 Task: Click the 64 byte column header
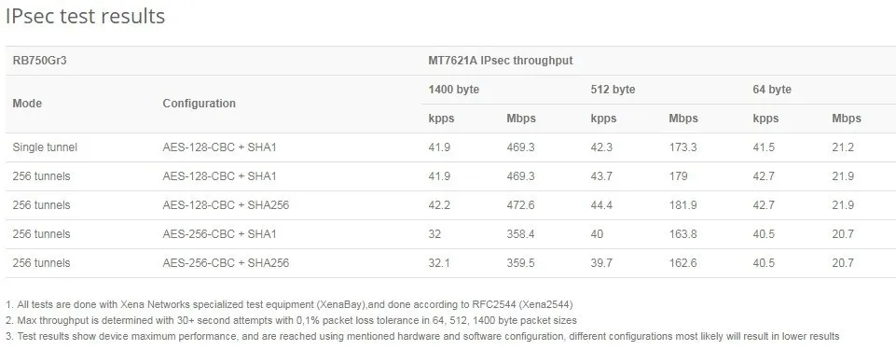(772, 90)
